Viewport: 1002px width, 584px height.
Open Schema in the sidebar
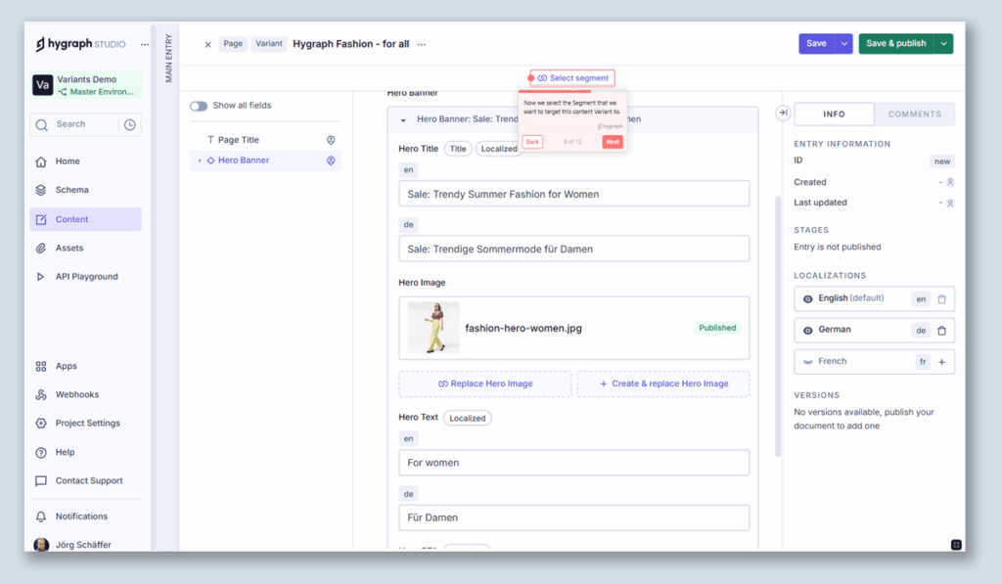[x=71, y=190]
